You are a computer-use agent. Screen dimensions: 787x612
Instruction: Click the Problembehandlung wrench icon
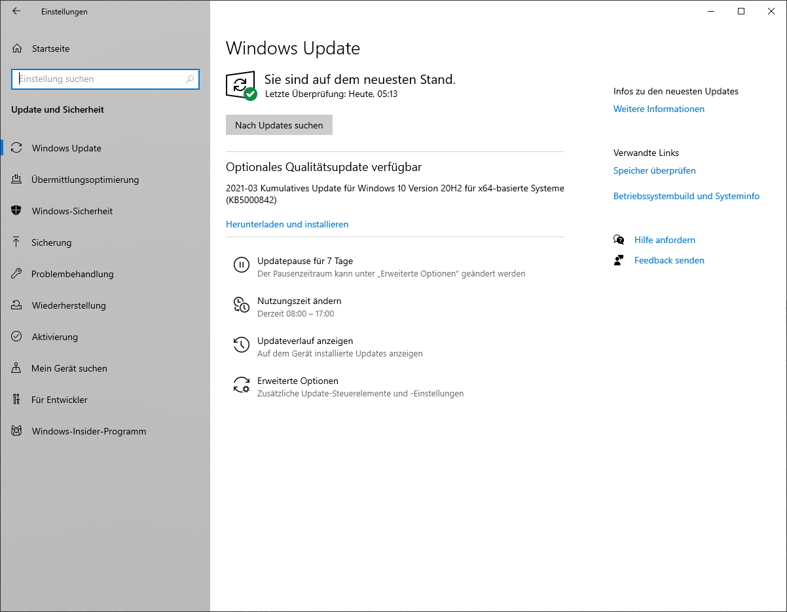click(x=17, y=274)
